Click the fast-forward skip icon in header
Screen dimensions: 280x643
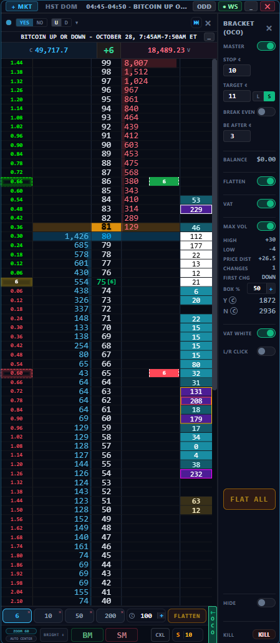coord(196,23)
